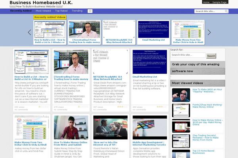Open sidebar Day Trading Secrets thumbnail
The image size is (238, 158).
181,141
